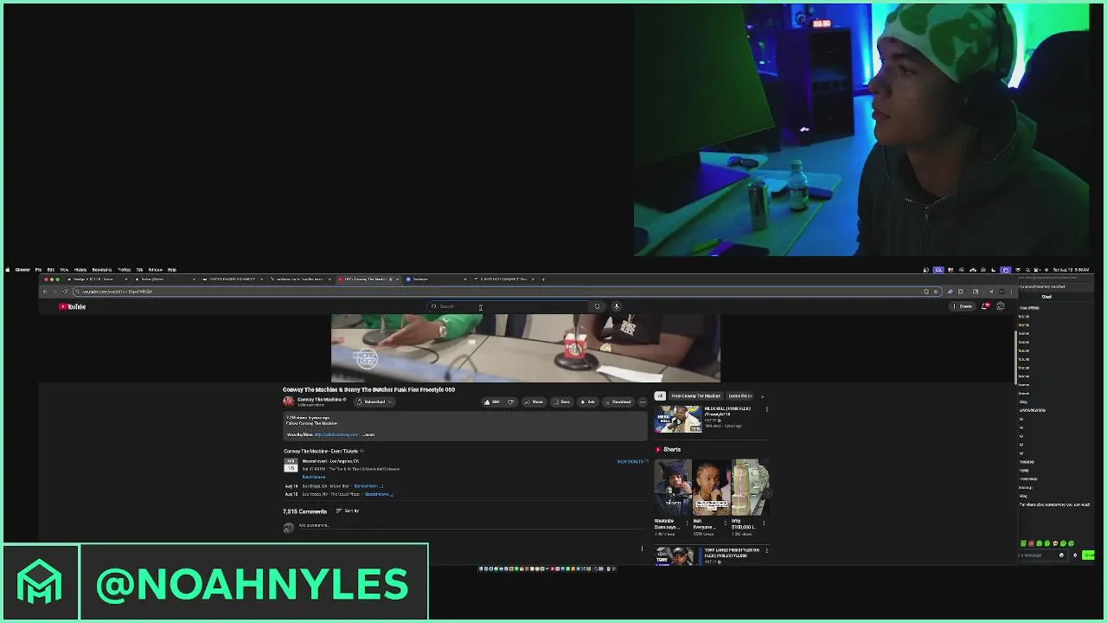
Task: Open the Subscribed notification dropdown
Action: coord(375,401)
